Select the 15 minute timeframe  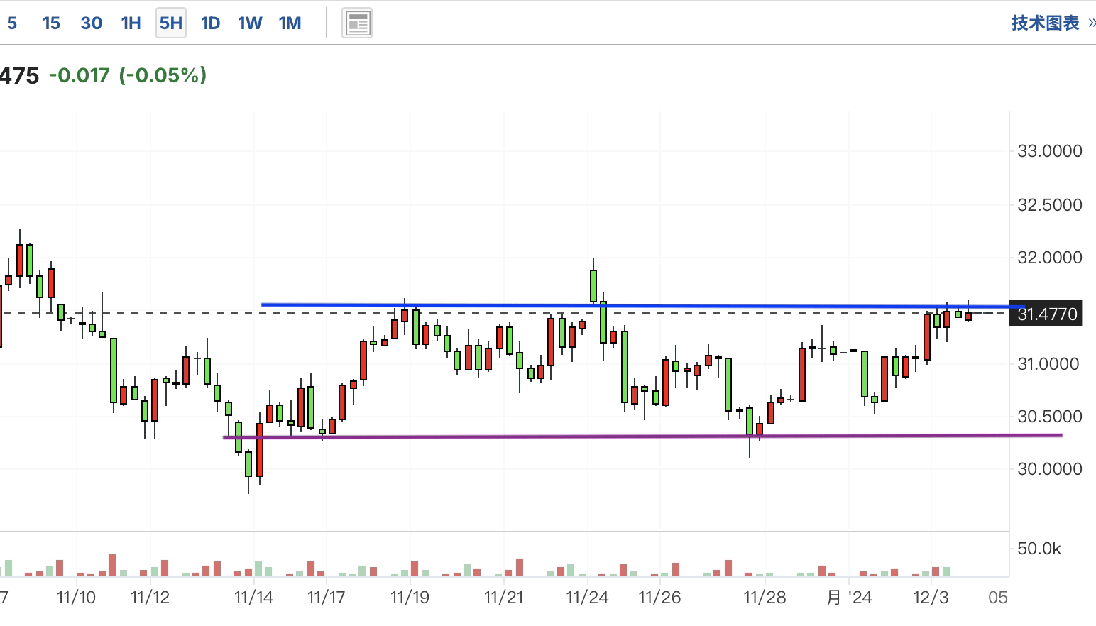coord(51,23)
